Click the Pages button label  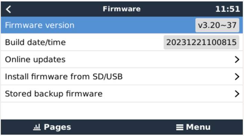[57, 127]
